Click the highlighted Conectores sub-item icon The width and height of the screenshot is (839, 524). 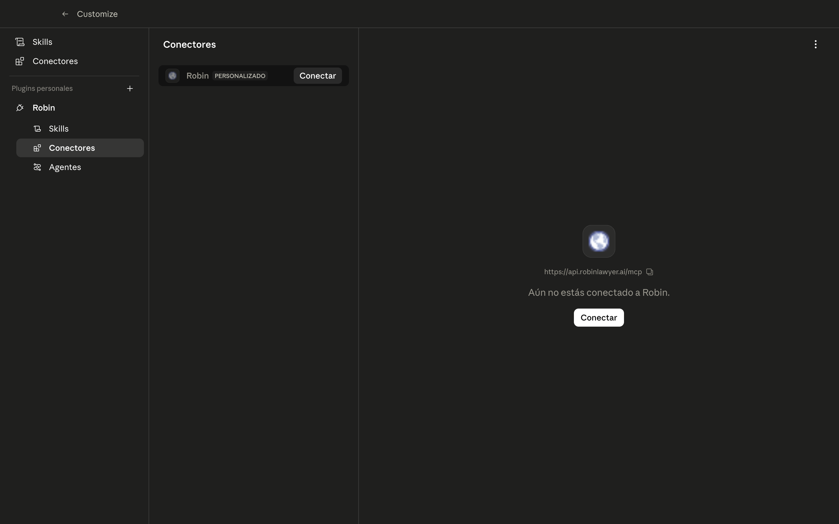37,148
